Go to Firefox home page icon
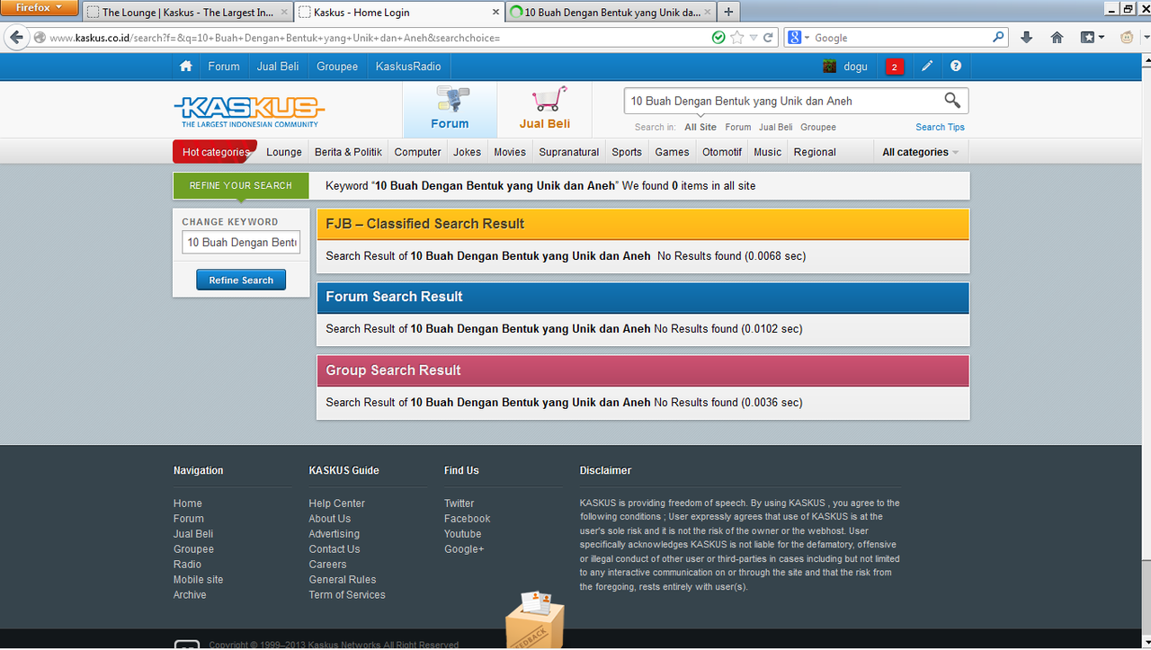 point(1057,38)
